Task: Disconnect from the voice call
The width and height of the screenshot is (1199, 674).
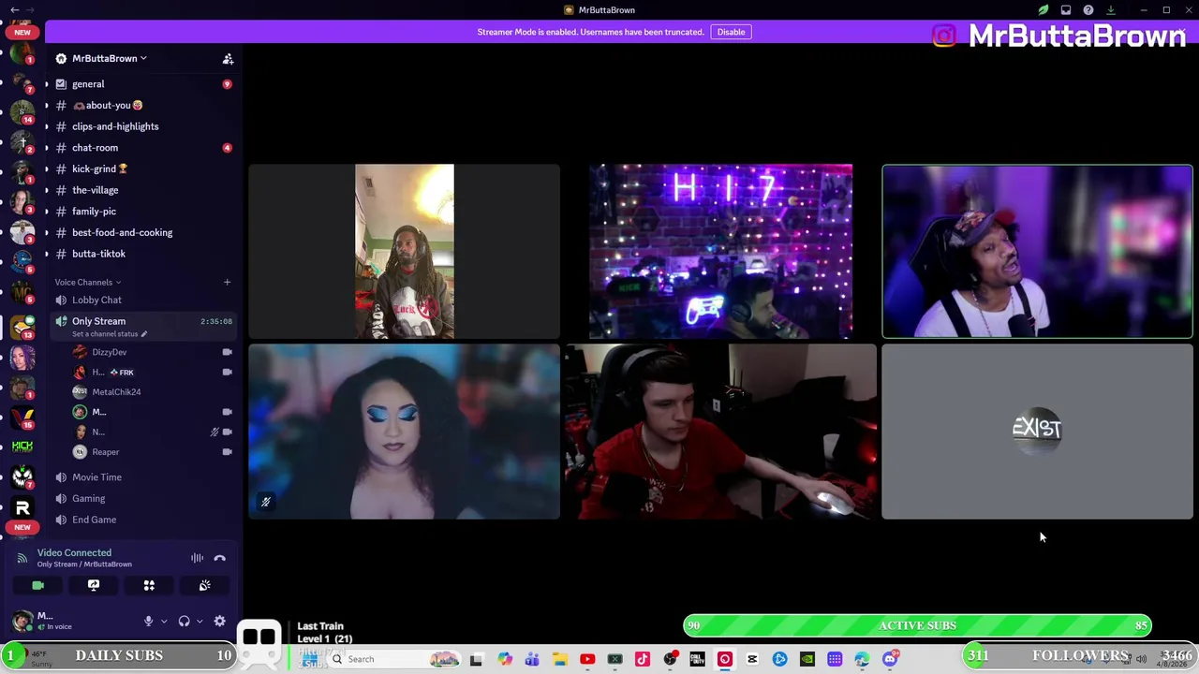Action: tap(219, 558)
